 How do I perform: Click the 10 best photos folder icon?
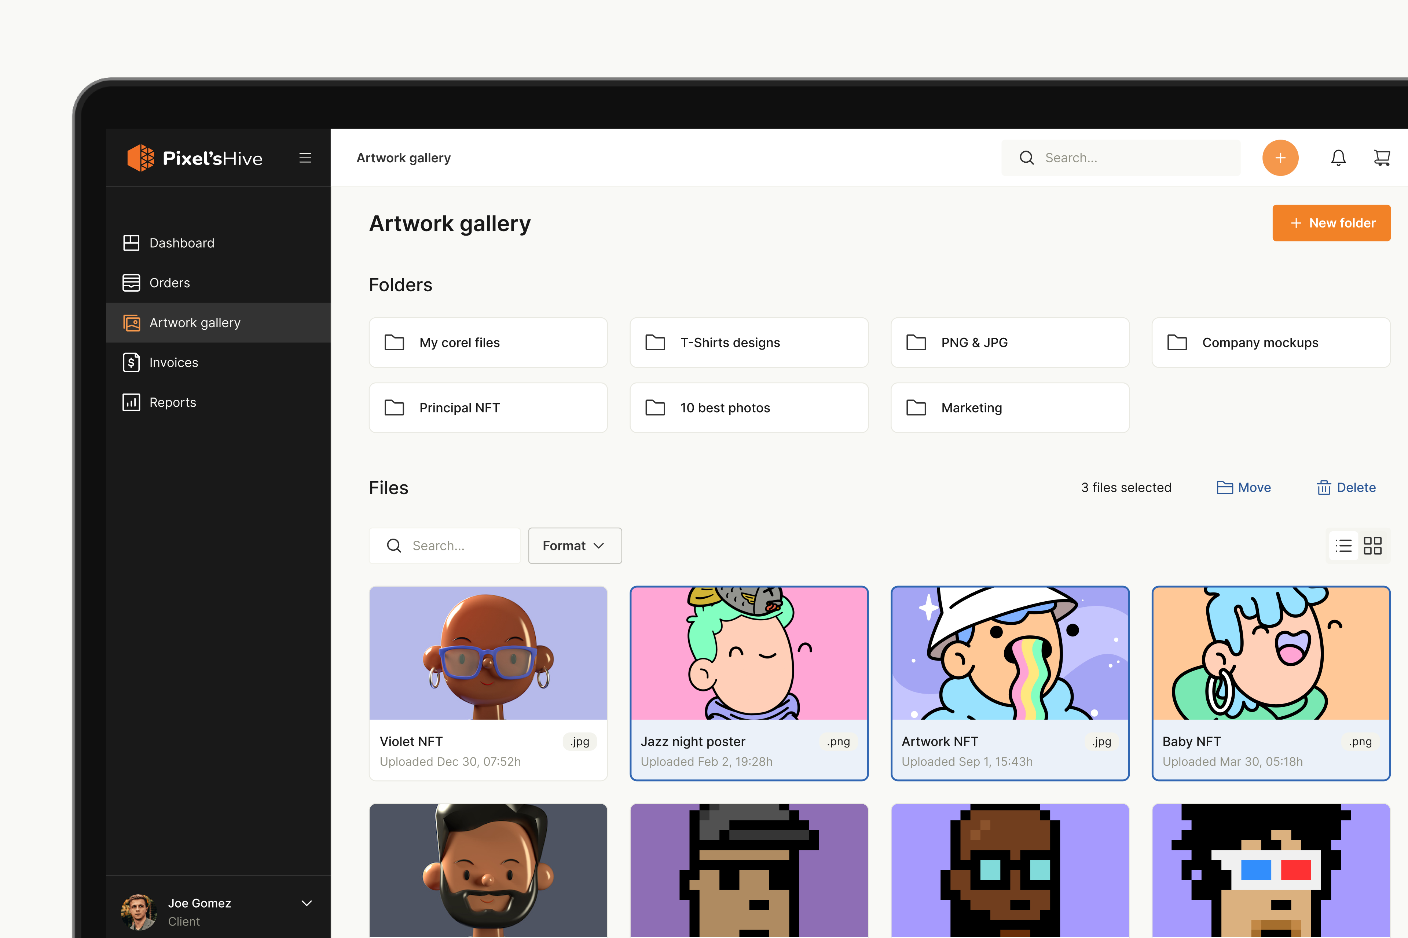pos(655,408)
